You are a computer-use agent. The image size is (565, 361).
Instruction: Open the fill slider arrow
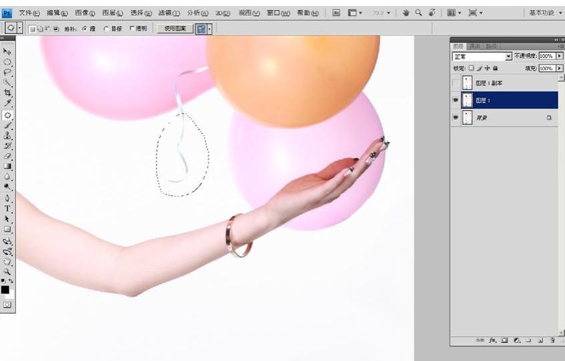(560, 68)
